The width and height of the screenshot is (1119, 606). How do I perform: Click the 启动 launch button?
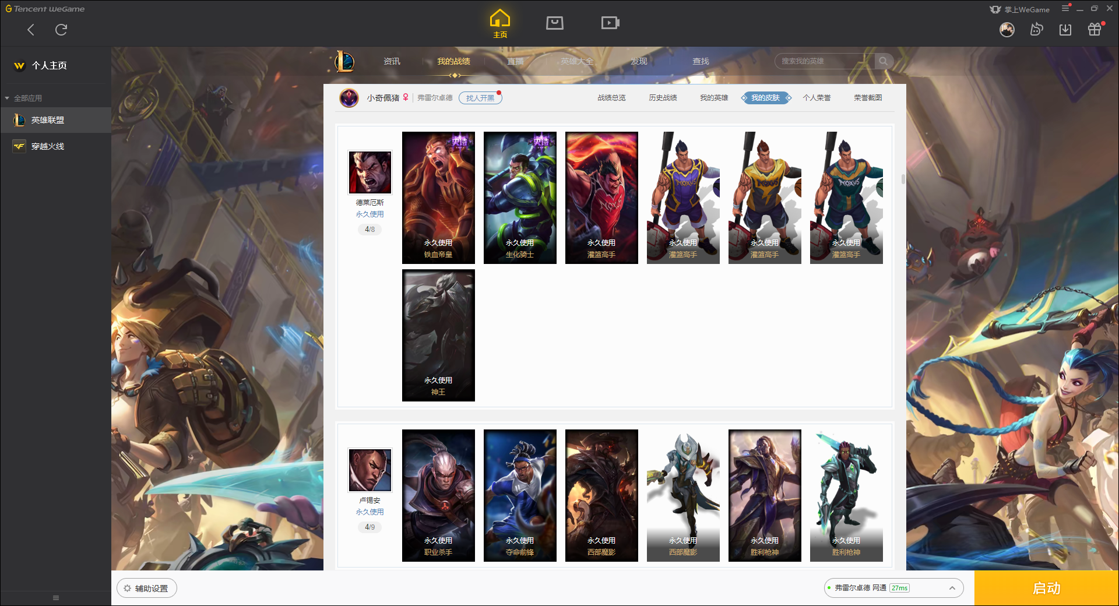1046,589
